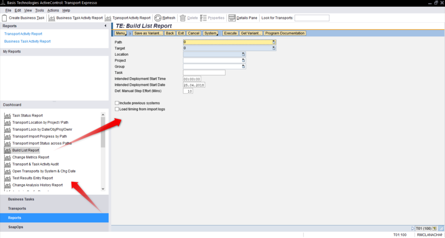Viewport: 445px width, 238px height.
Task: Click the Execute button
Action: click(x=230, y=33)
